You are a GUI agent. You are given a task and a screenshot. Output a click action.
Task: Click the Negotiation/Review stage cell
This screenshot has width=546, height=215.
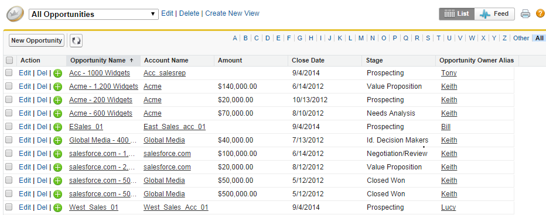point(397,154)
